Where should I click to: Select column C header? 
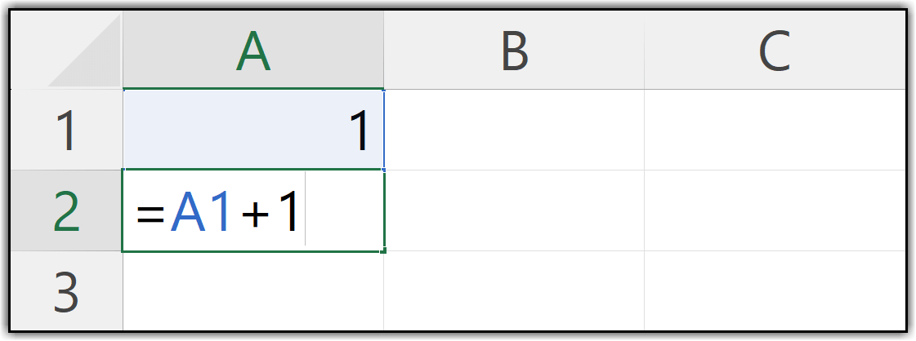pyautogui.click(x=774, y=51)
